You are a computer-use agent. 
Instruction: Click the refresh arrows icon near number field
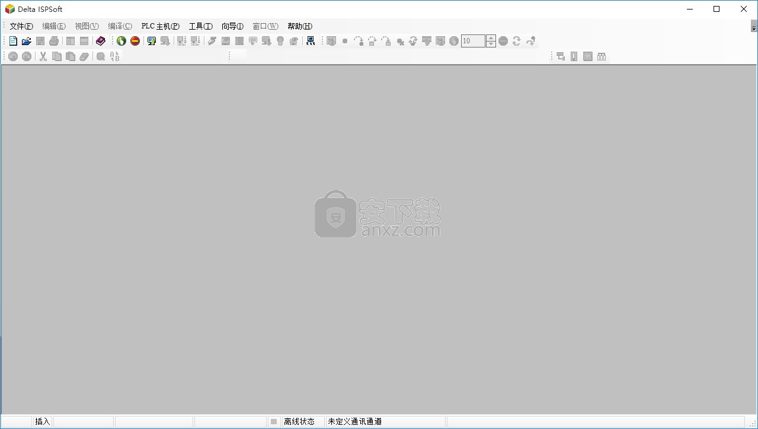[517, 41]
